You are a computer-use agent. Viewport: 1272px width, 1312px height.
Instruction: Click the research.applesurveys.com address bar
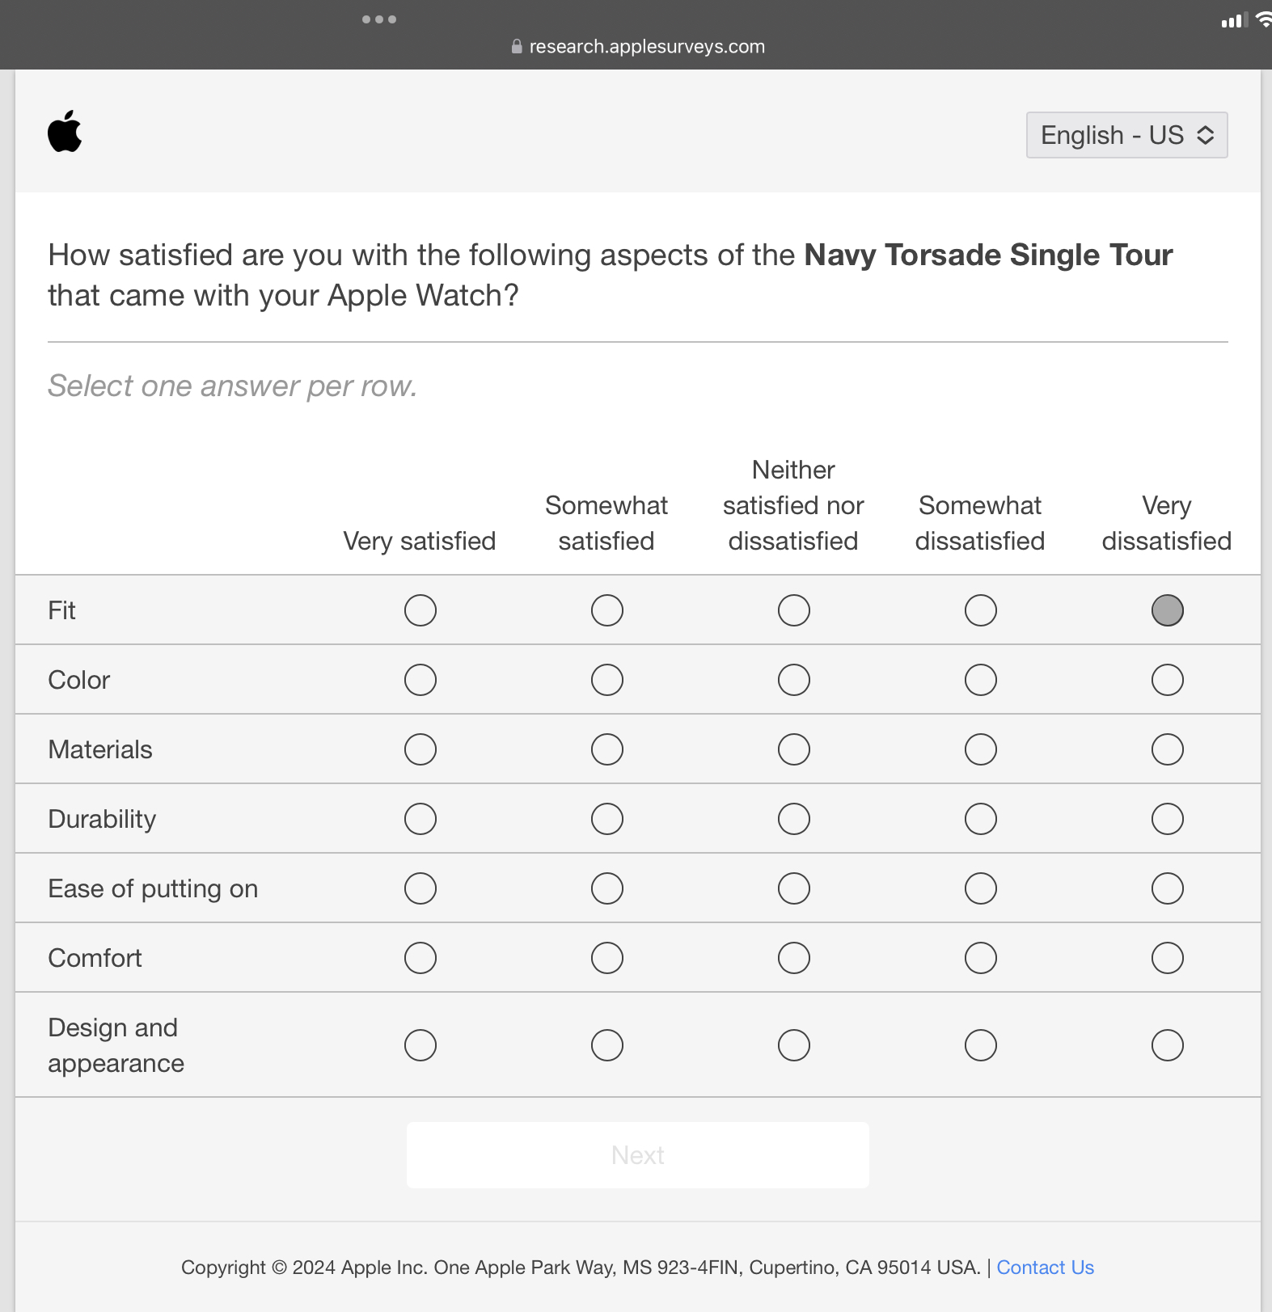(646, 47)
